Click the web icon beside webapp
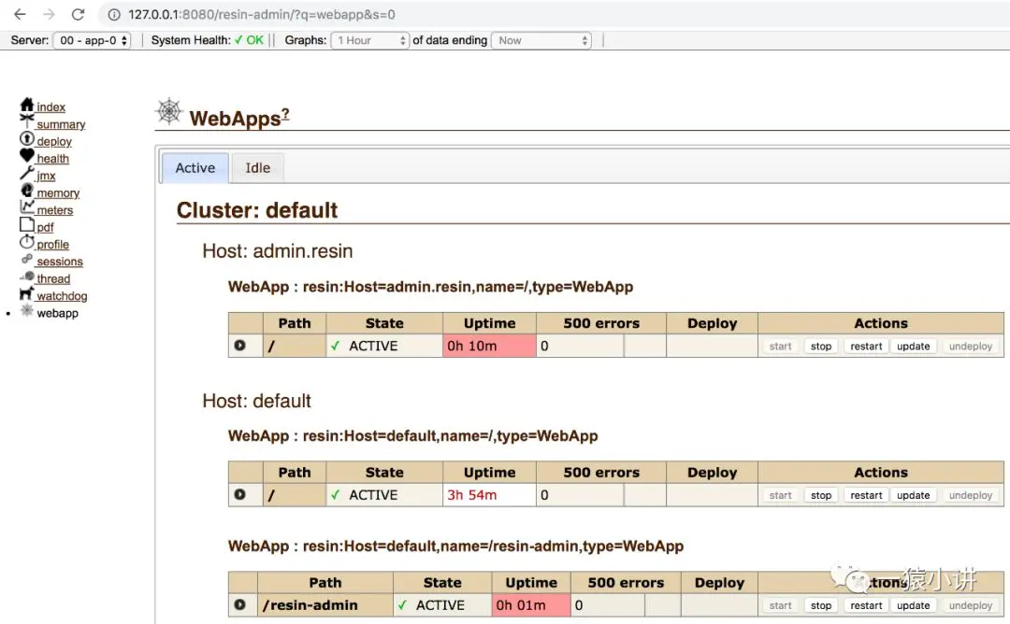The height and width of the screenshot is (624, 1010). pyautogui.click(x=26, y=310)
